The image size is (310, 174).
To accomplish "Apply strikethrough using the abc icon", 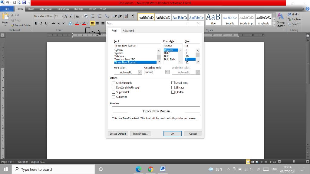I will [53, 23].
